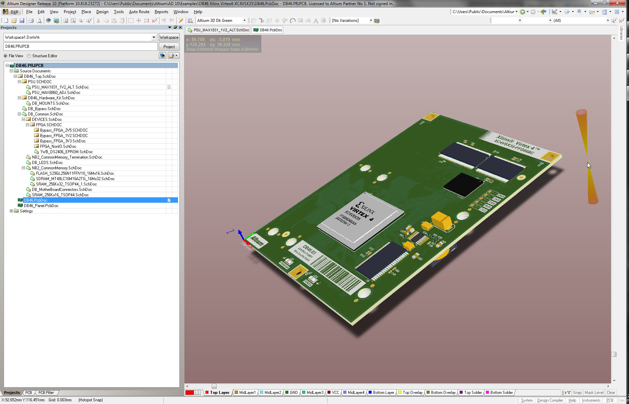
Task: Click the Select inside area rectangle tool
Action: point(131,21)
